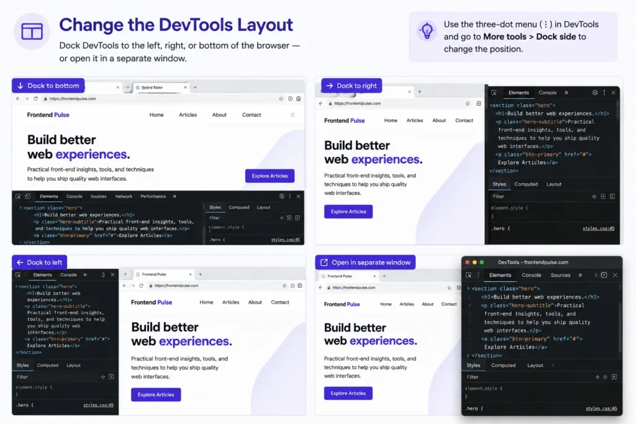The image size is (636, 424).
Task: Click Dock to right label badge
Action: click(x=352, y=86)
